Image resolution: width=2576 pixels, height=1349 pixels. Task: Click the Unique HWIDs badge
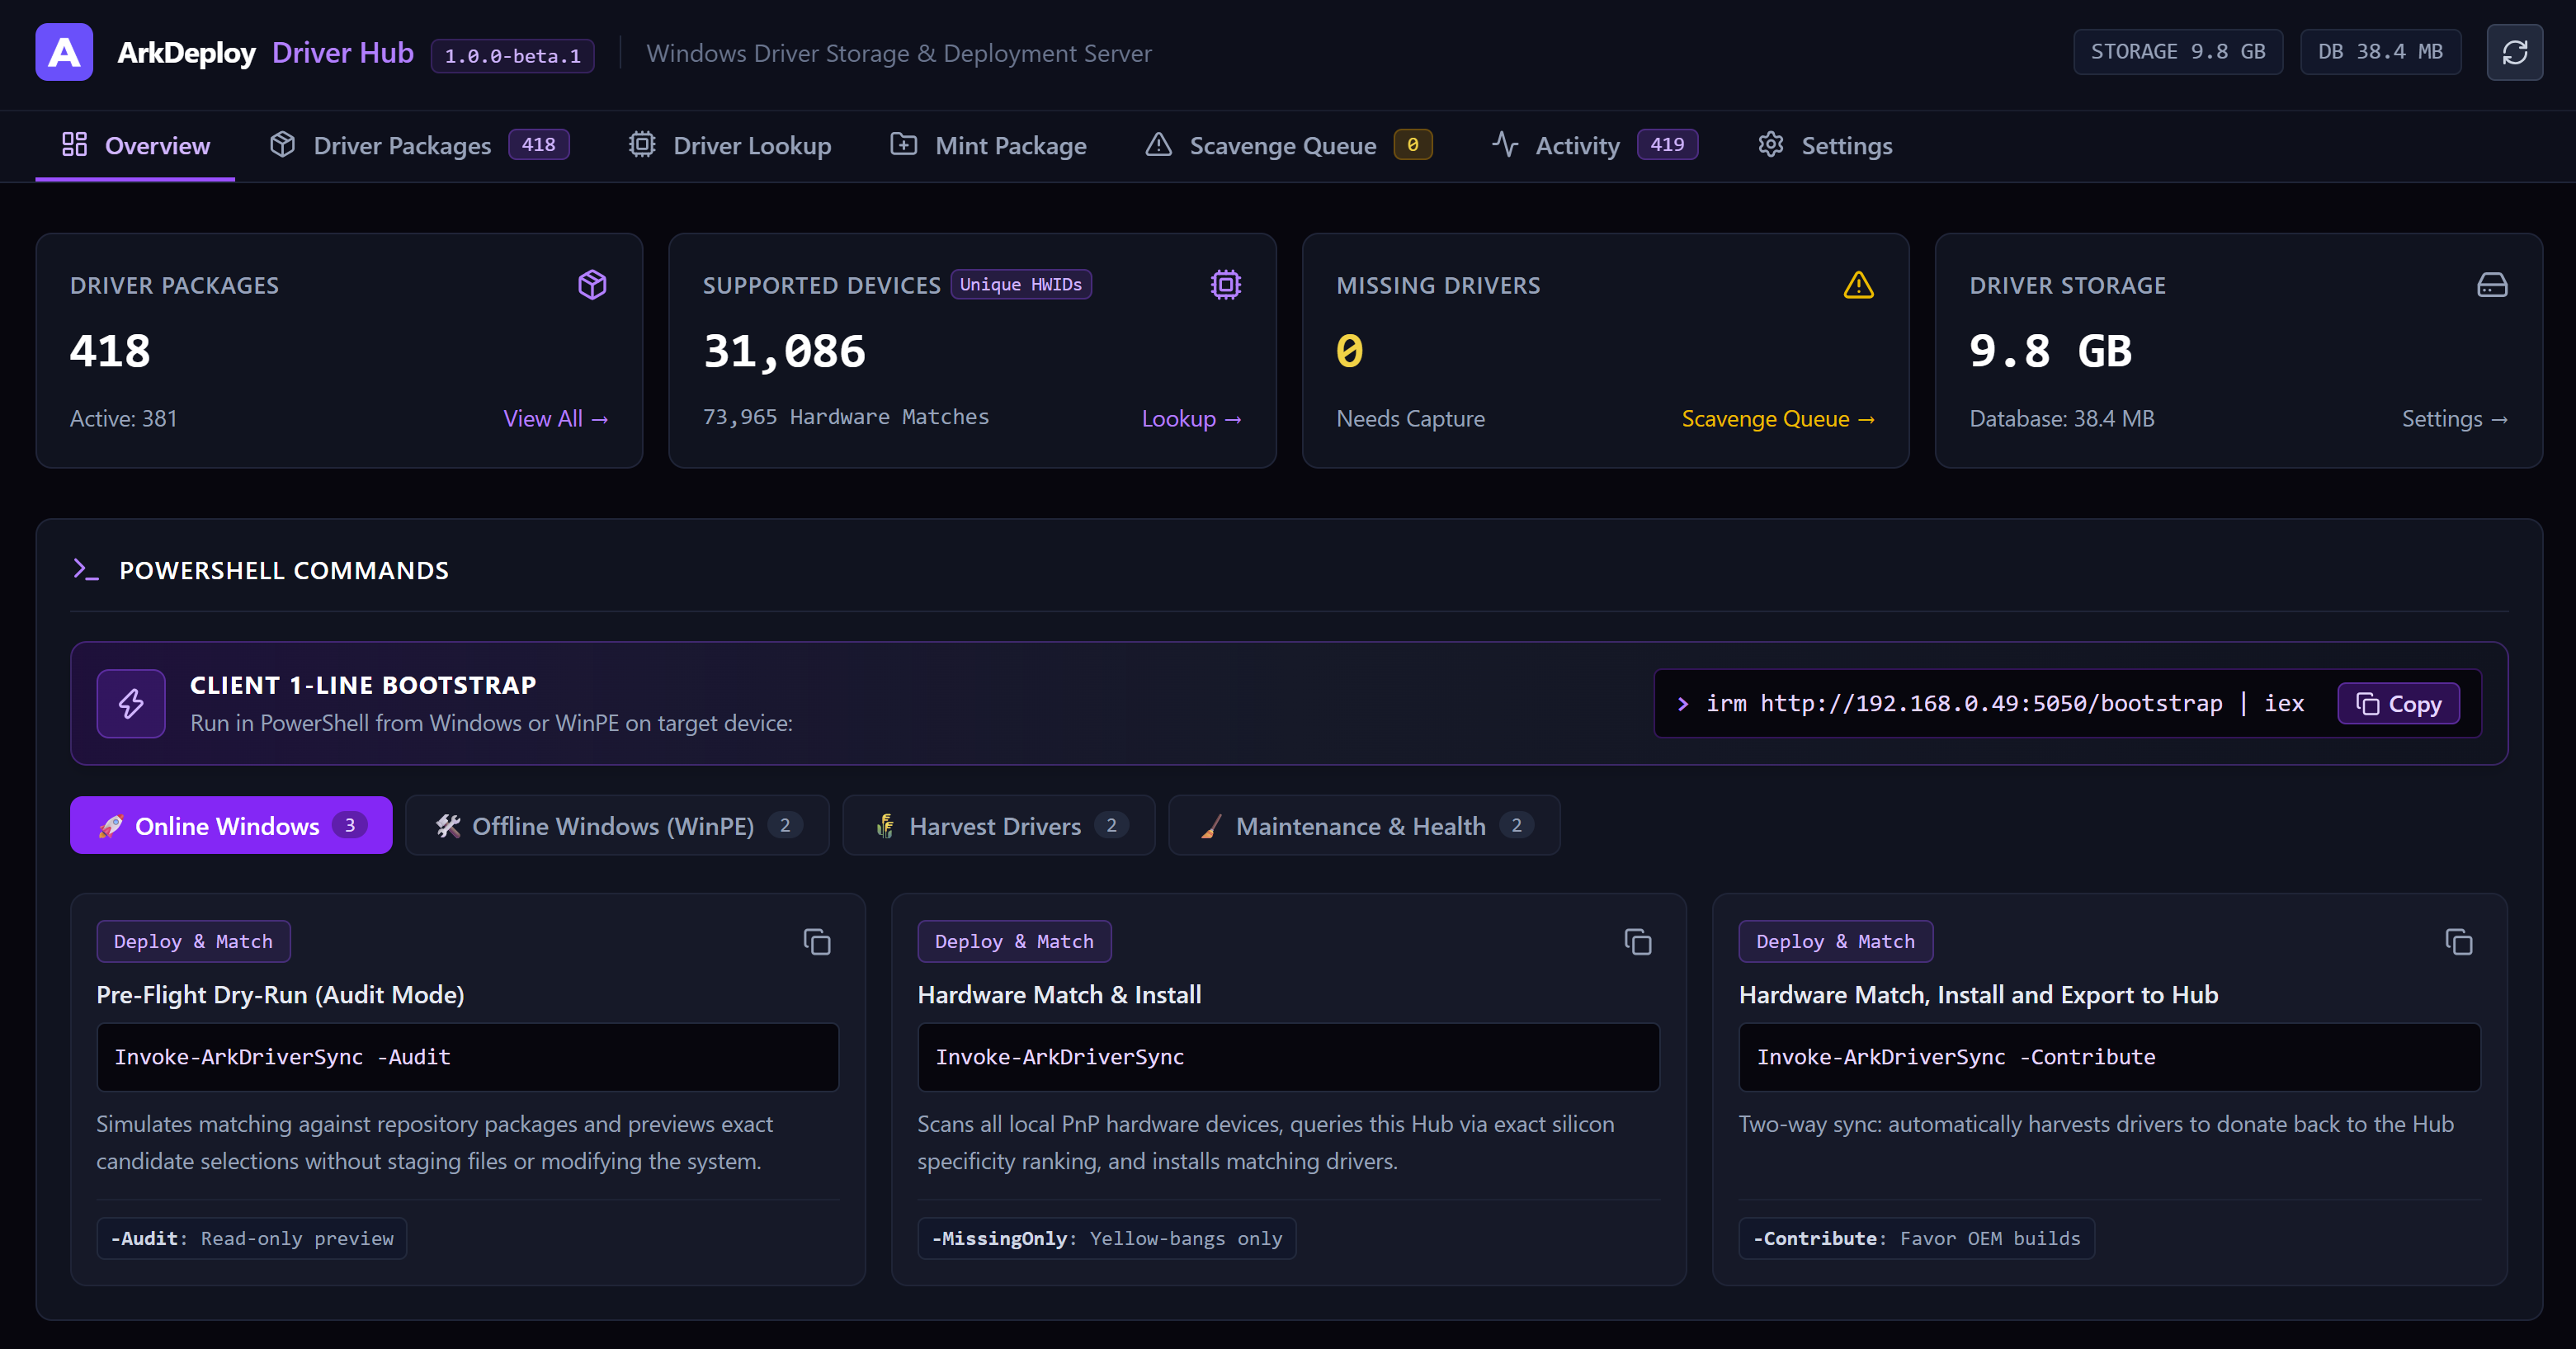pyautogui.click(x=1021, y=284)
